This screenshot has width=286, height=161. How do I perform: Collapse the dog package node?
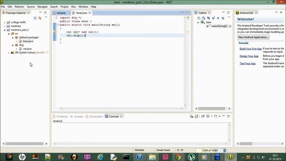pos(13,45)
